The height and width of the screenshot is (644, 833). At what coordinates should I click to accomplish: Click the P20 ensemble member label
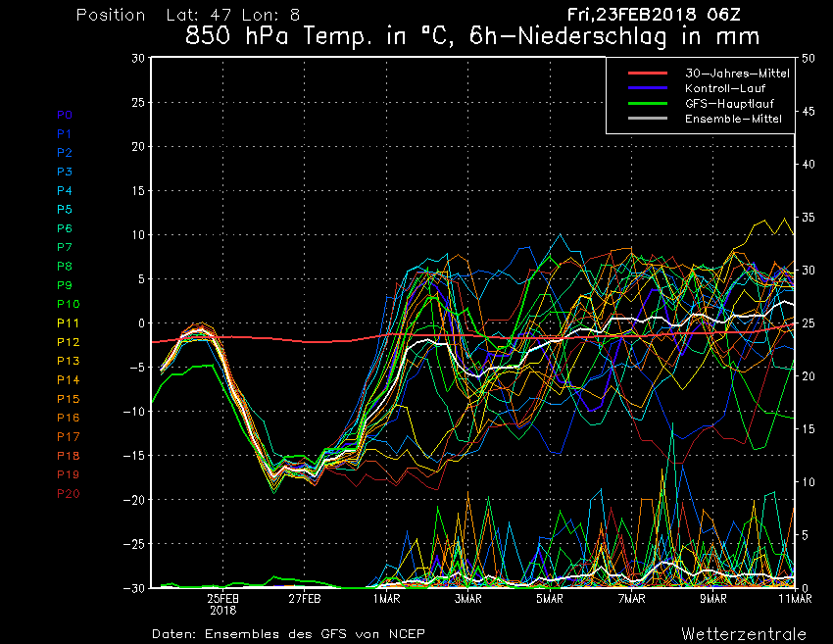click(x=68, y=494)
